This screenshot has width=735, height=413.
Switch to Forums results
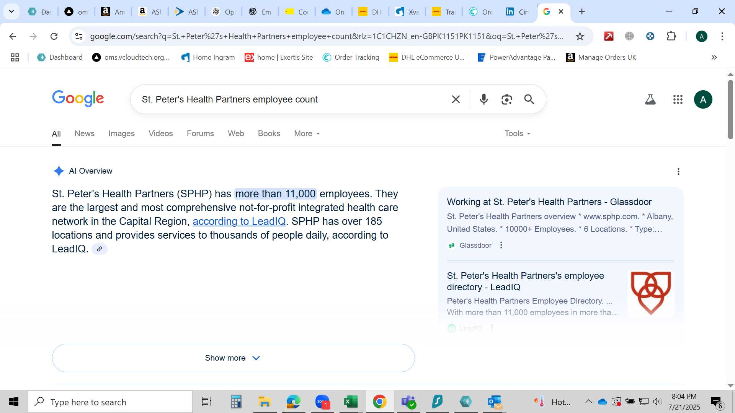pos(200,133)
